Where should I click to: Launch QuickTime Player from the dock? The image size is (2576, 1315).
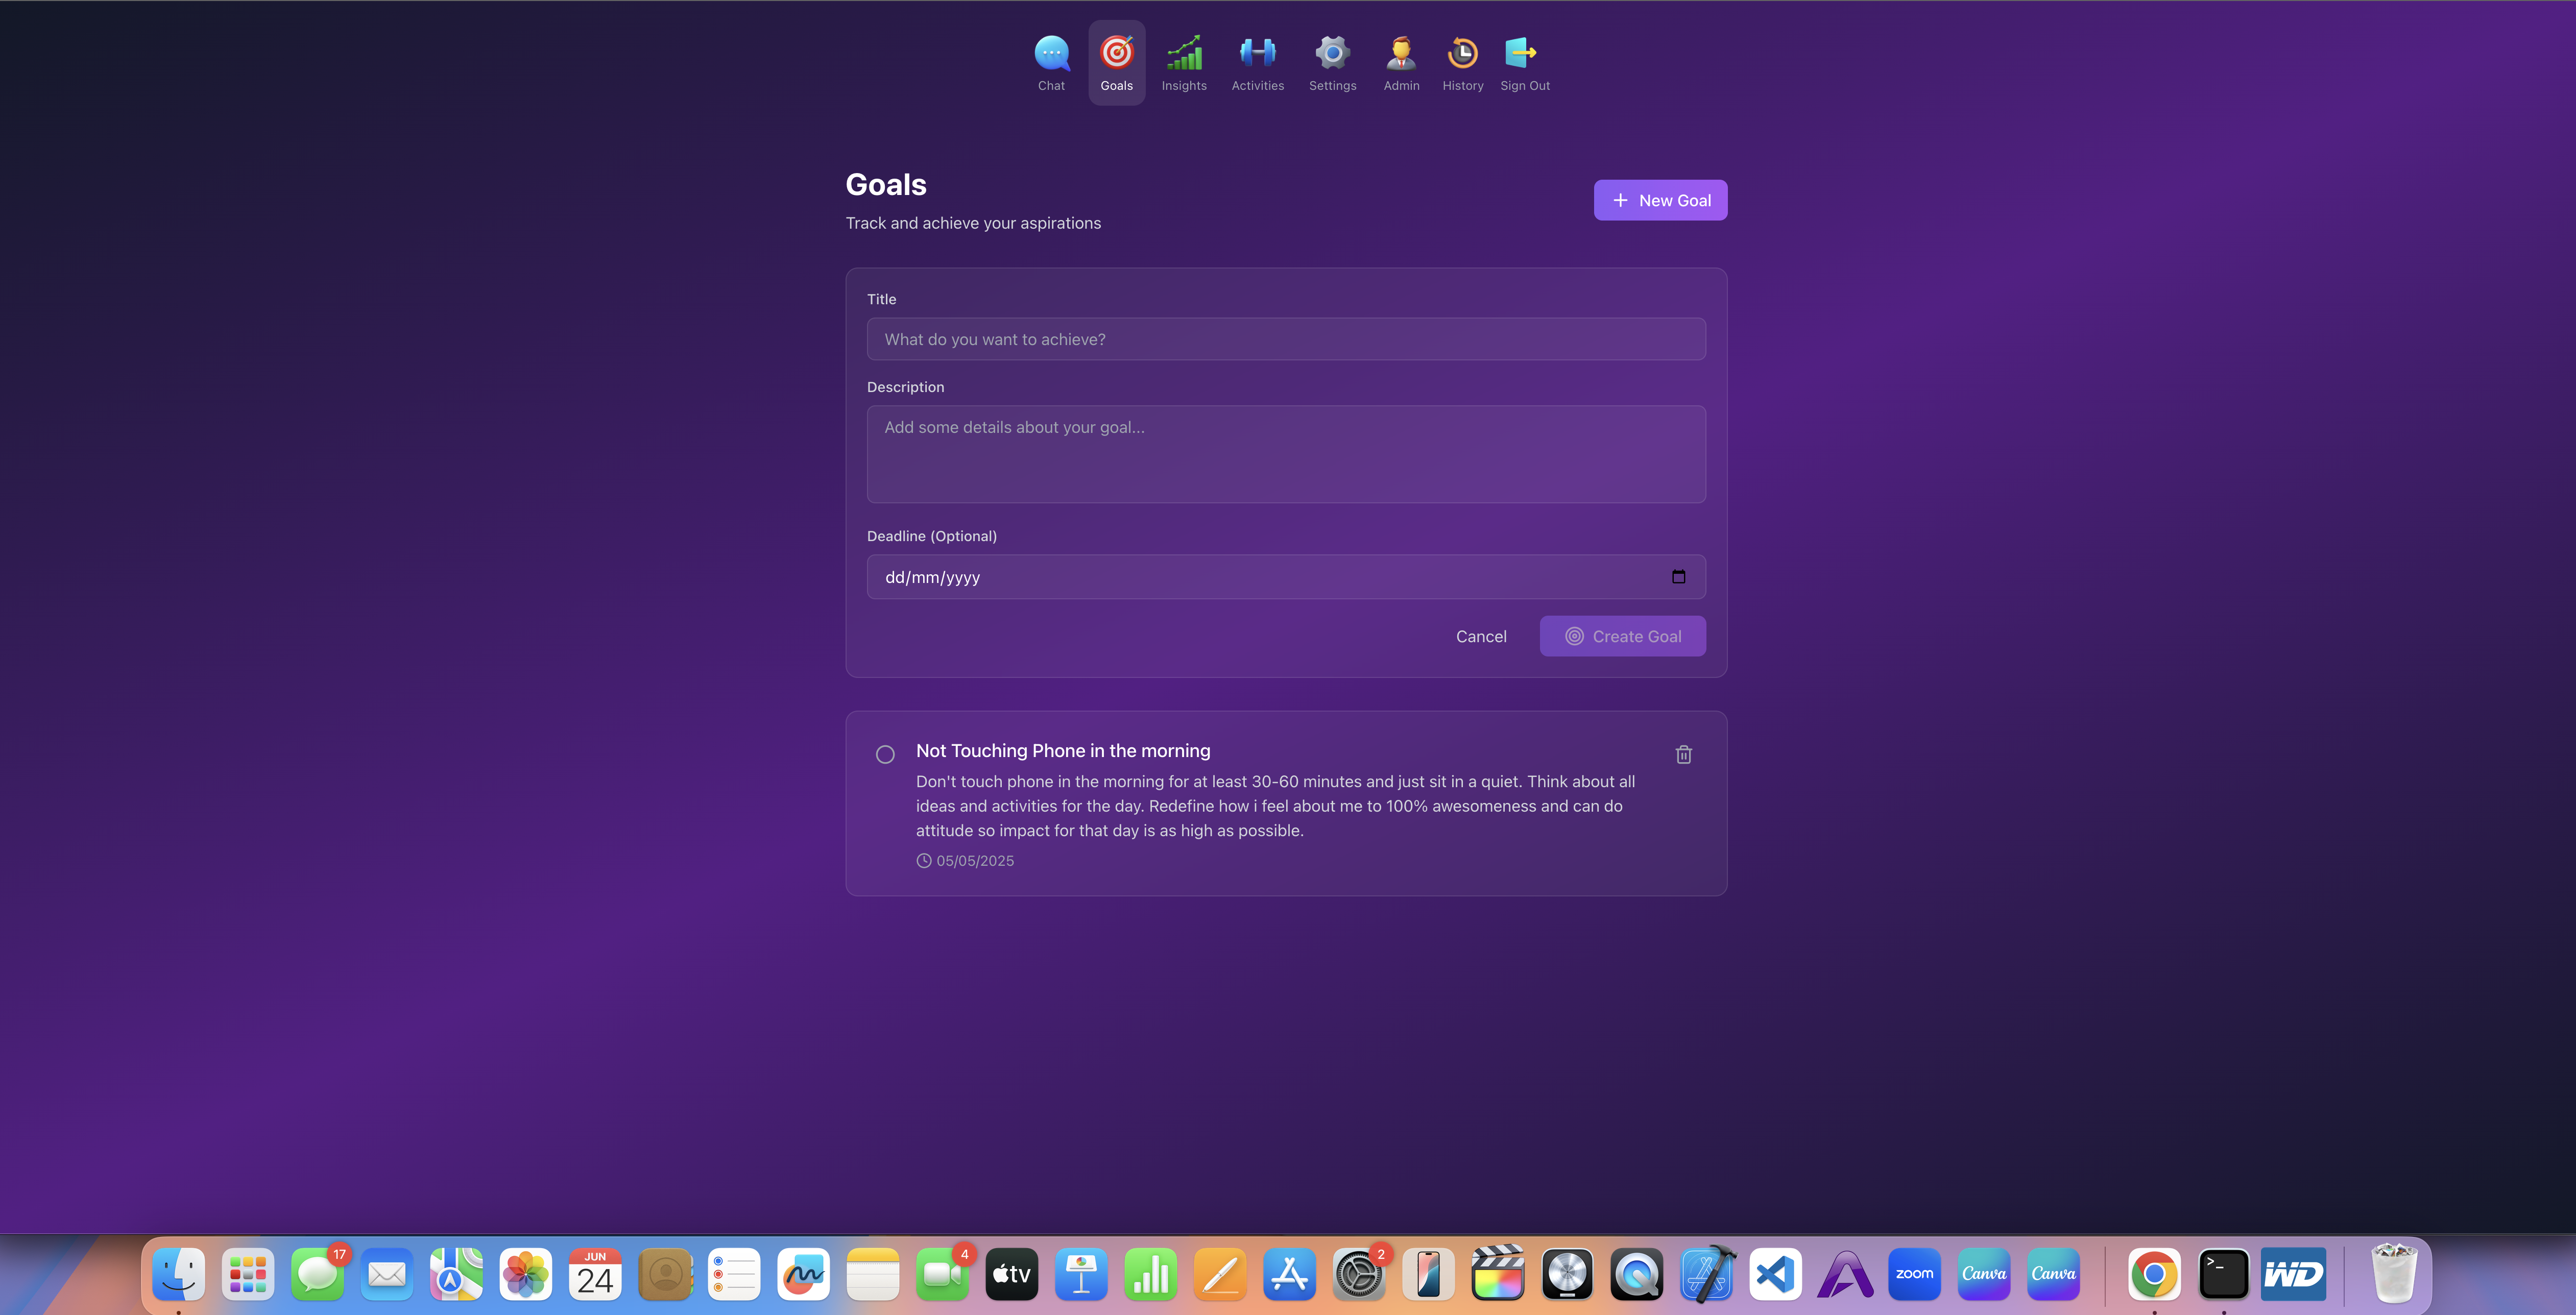click(1636, 1273)
